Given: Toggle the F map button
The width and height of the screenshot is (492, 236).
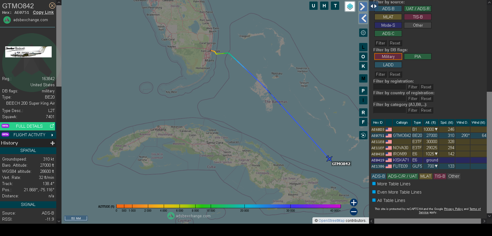Looking at the screenshot, I should 363,122.
